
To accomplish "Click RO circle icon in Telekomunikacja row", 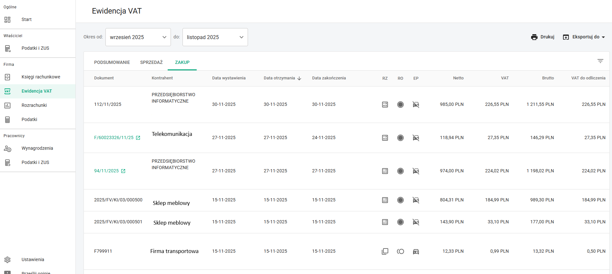I will [x=400, y=138].
